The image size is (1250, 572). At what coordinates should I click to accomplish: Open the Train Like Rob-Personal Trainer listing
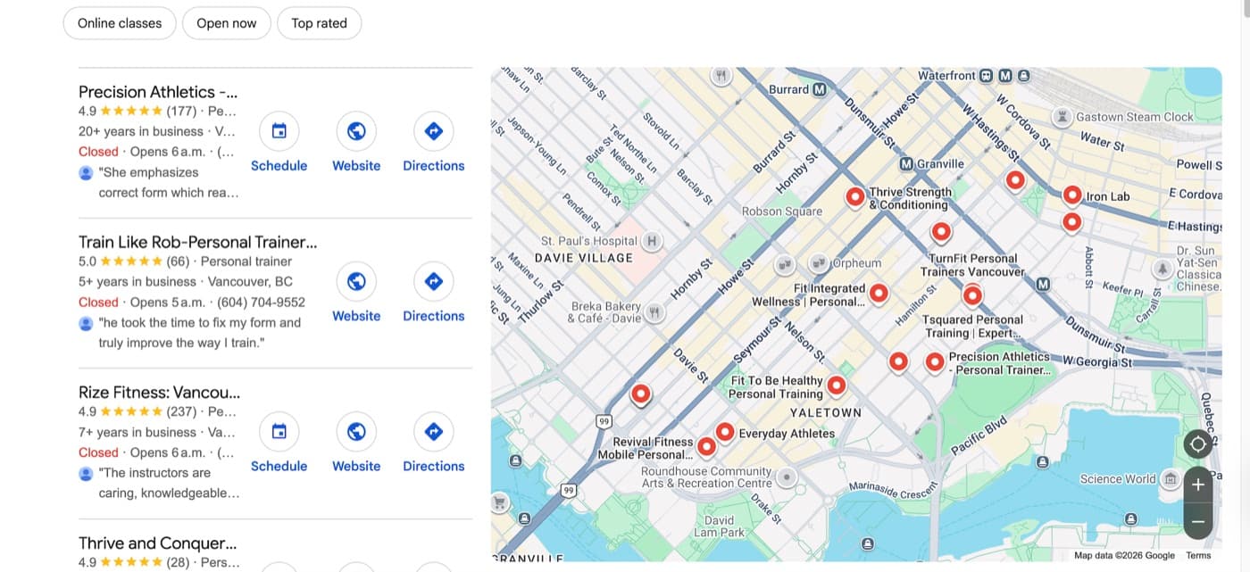pyautogui.click(x=198, y=242)
